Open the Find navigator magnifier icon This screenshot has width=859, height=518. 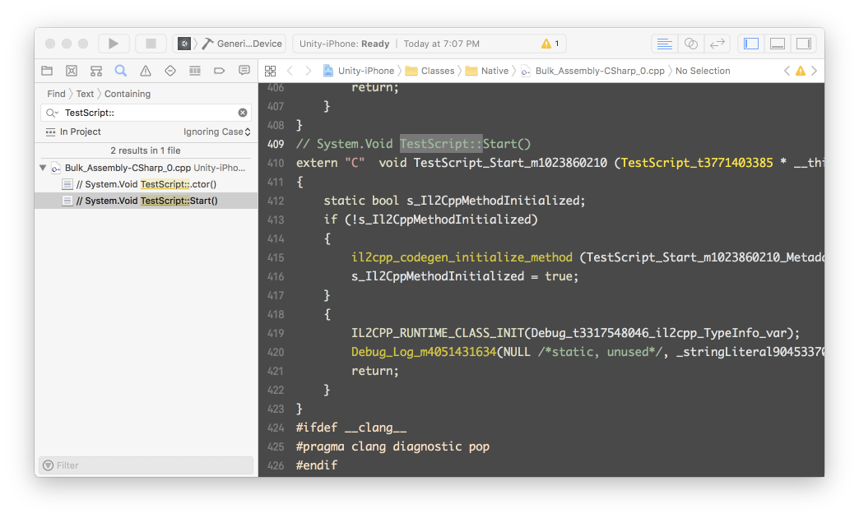pyautogui.click(x=120, y=71)
